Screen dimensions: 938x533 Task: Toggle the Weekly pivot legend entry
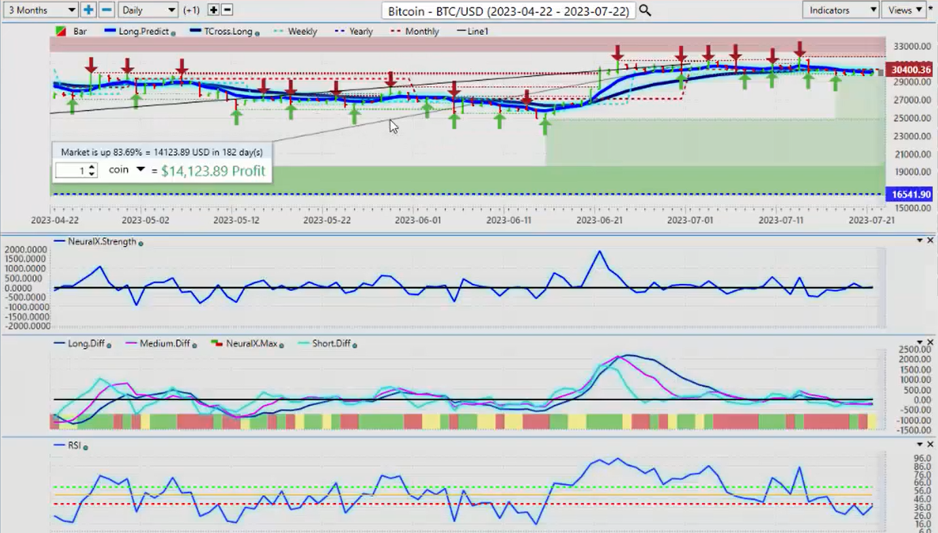coord(294,31)
